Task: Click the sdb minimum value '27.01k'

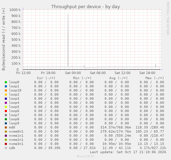Action: pos(89,148)
